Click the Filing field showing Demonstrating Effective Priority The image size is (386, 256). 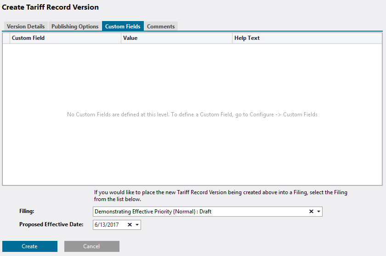click(x=199, y=212)
